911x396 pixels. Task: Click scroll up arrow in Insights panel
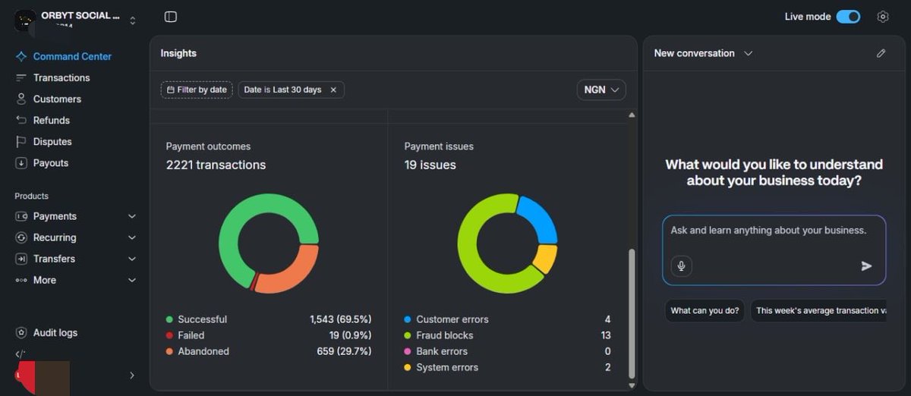point(632,115)
